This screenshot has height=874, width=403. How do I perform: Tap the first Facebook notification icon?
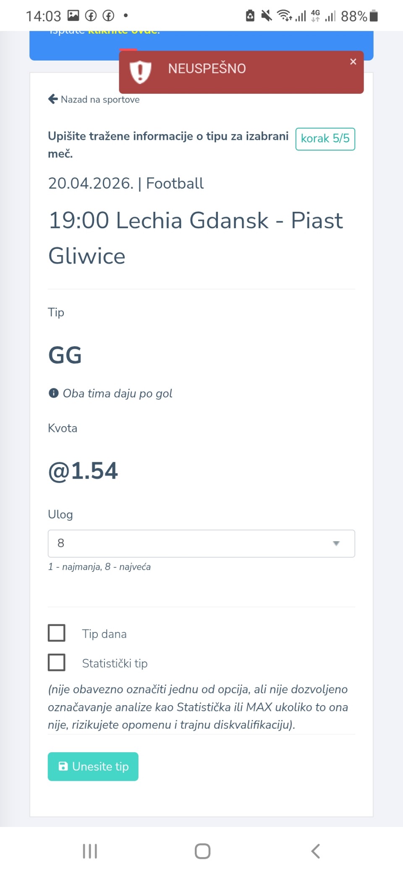(x=91, y=16)
